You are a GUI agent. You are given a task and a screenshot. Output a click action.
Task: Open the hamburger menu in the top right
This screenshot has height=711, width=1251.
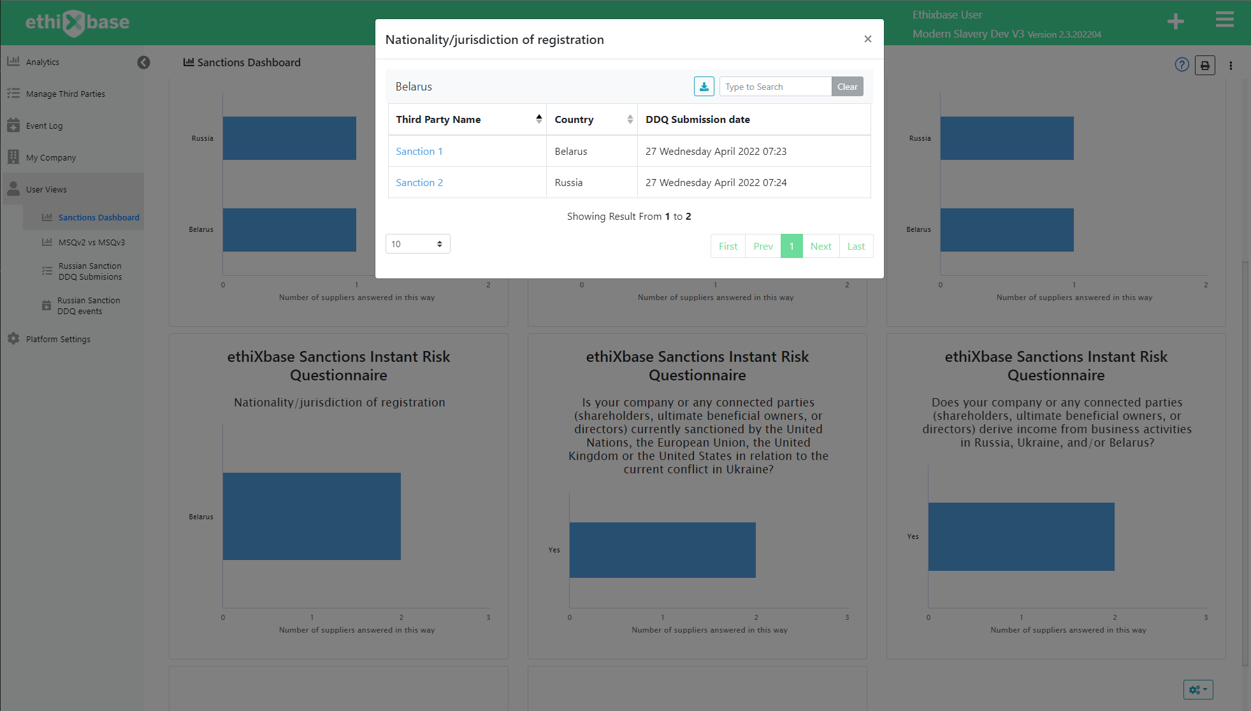point(1224,20)
